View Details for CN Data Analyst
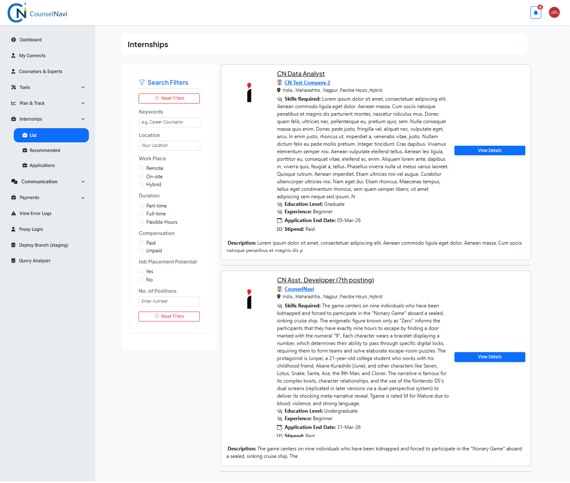Image resolution: width=570 pixels, height=483 pixels. 489,150
